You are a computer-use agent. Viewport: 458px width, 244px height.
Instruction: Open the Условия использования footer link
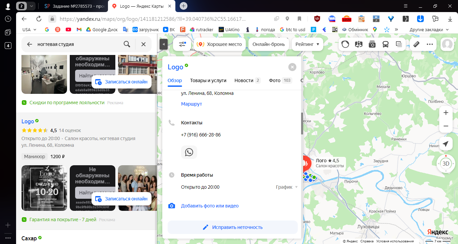point(395,241)
